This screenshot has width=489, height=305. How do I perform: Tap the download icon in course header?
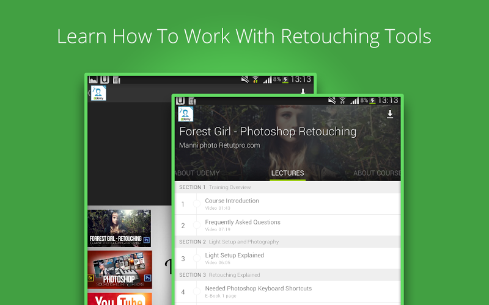tap(390, 115)
